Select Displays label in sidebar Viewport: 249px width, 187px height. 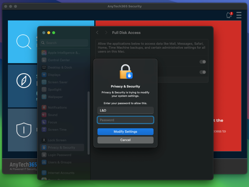coord(54,75)
